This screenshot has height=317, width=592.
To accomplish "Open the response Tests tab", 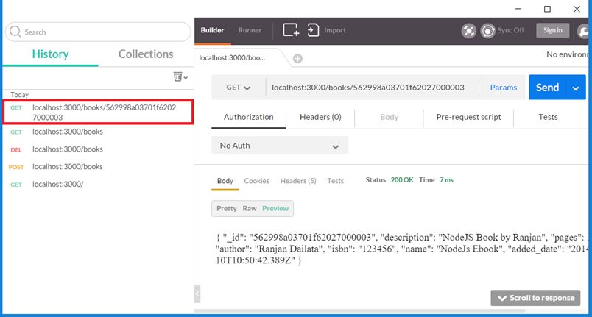I will click(x=335, y=181).
